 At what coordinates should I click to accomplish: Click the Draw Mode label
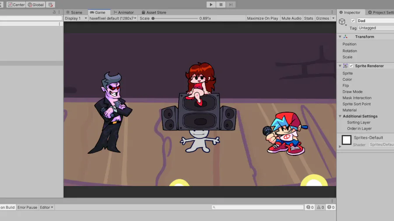[x=352, y=92]
